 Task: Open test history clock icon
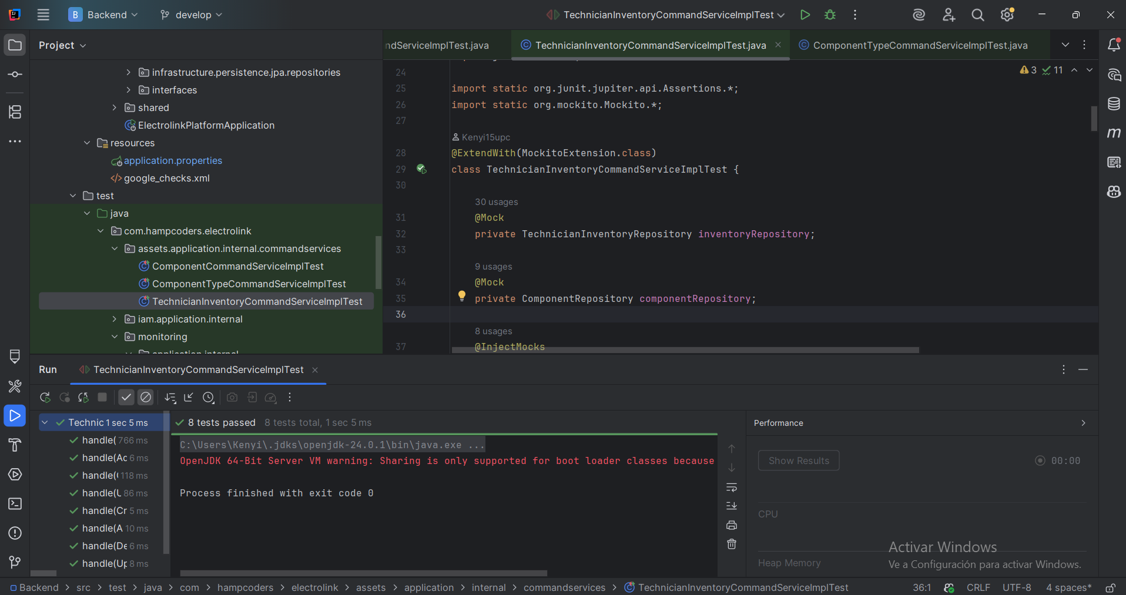coord(209,398)
